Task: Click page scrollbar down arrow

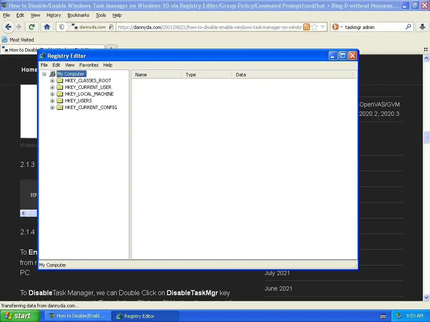Action: pyautogui.click(x=426, y=297)
